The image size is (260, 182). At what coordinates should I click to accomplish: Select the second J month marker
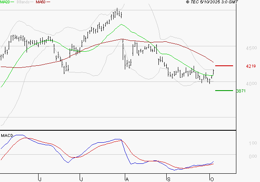pos(82,179)
